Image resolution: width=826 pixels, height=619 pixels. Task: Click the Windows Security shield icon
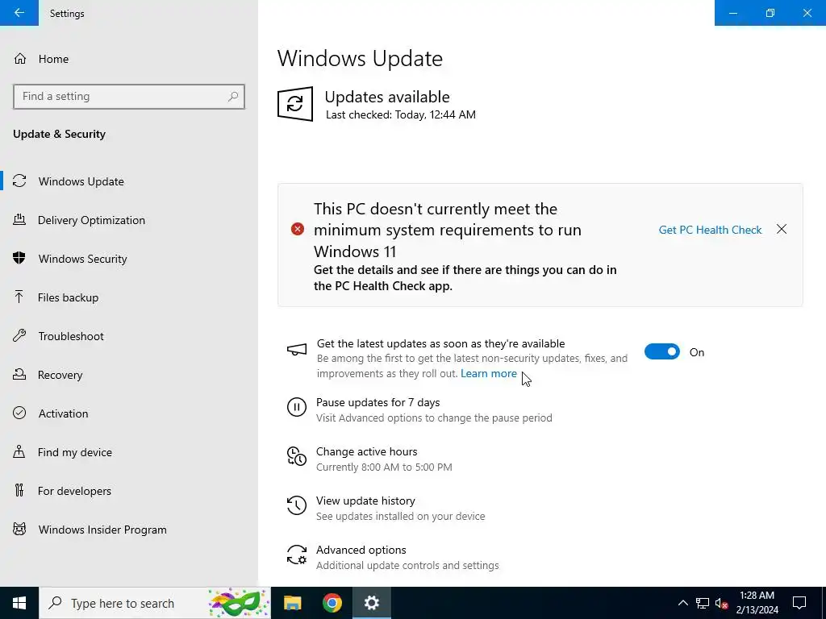tap(19, 259)
